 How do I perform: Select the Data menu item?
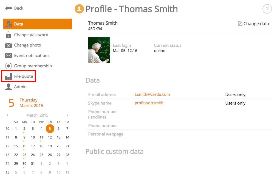click(x=38, y=24)
